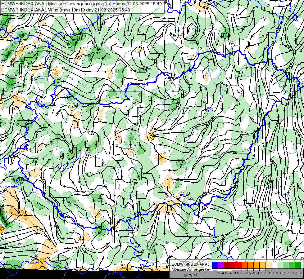Pick the light green swatch between 0.5 and 1
Image resolution: width=304 pixels, height=279 pixels.
click(x=286, y=265)
